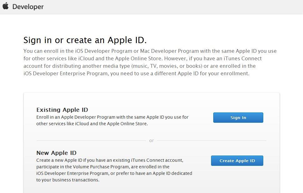This screenshot has width=303, height=193.
Task: Click the Create Apple ID button
Action: (x=237, y=161)
